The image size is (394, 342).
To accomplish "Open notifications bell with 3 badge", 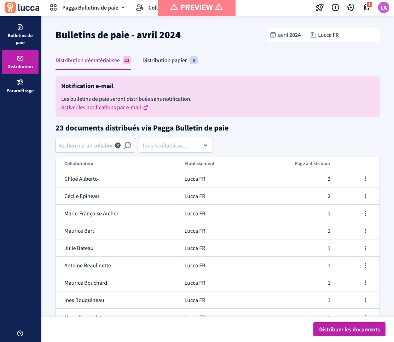I will point(367,7).
